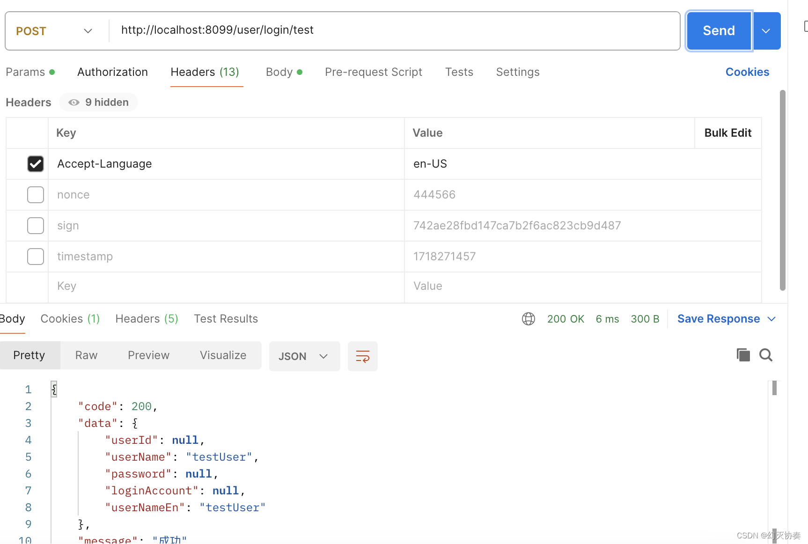This screenshot has height=544, width=808.
Task: Open the Test Results tab
Action: click(x=226, y=319)
